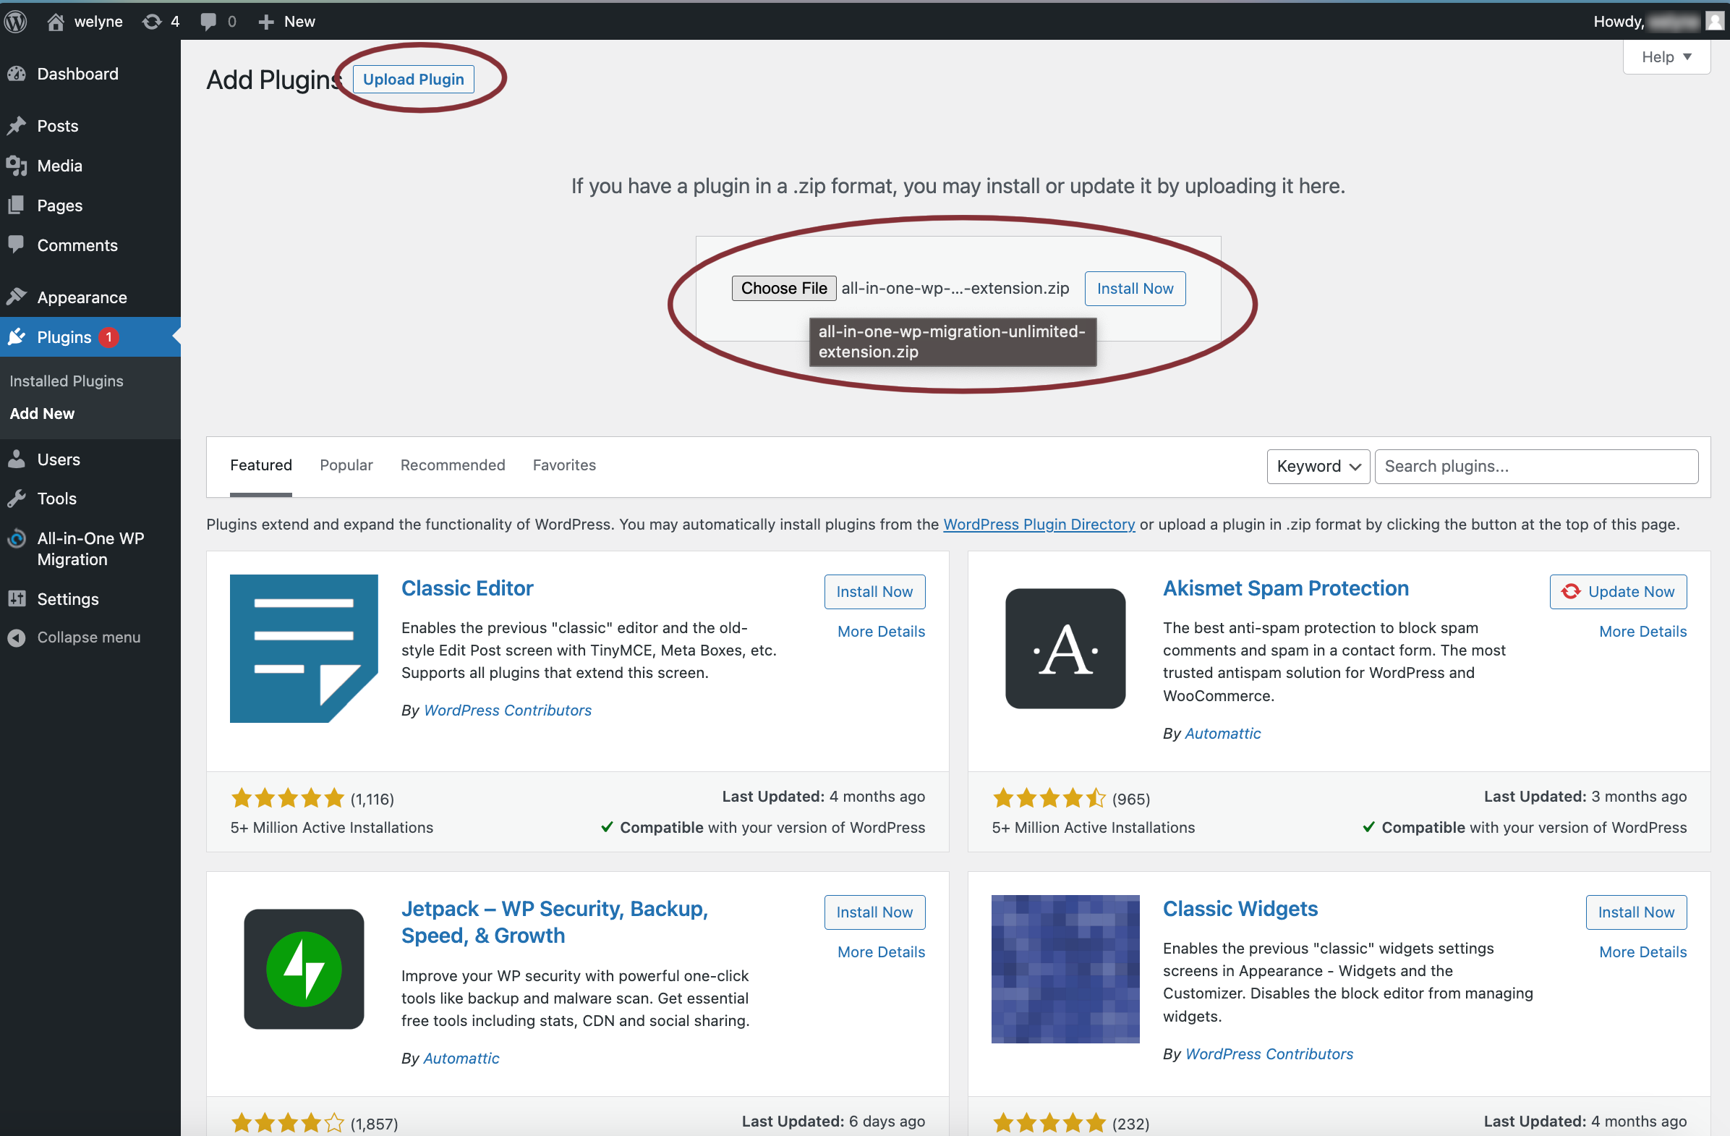This screenshot has width=1730, height=1136.
Task: Open the Akismet plugin icon
Action: point(1065,649)
